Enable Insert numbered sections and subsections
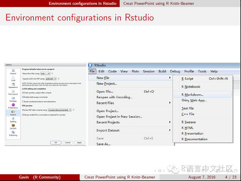Image resolution: width=241 pixels, height=181 pixels. coord(23,102)
